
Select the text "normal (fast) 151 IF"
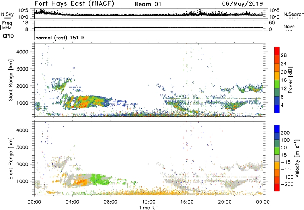coord(60,38)
